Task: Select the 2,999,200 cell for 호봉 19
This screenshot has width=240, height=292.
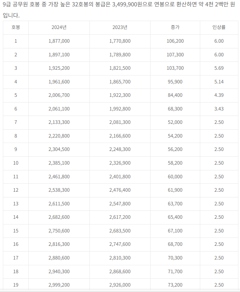Action: click(59, 285)
